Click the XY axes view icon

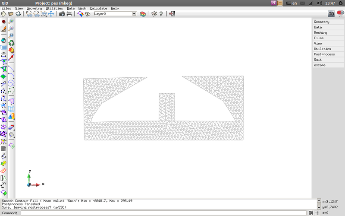3,185
